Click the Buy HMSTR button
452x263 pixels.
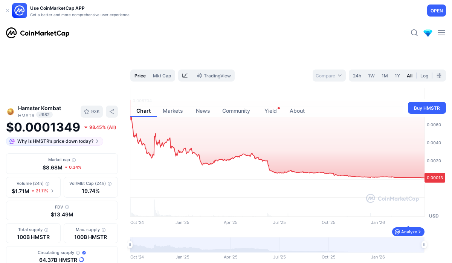click(x=427, y=108)
